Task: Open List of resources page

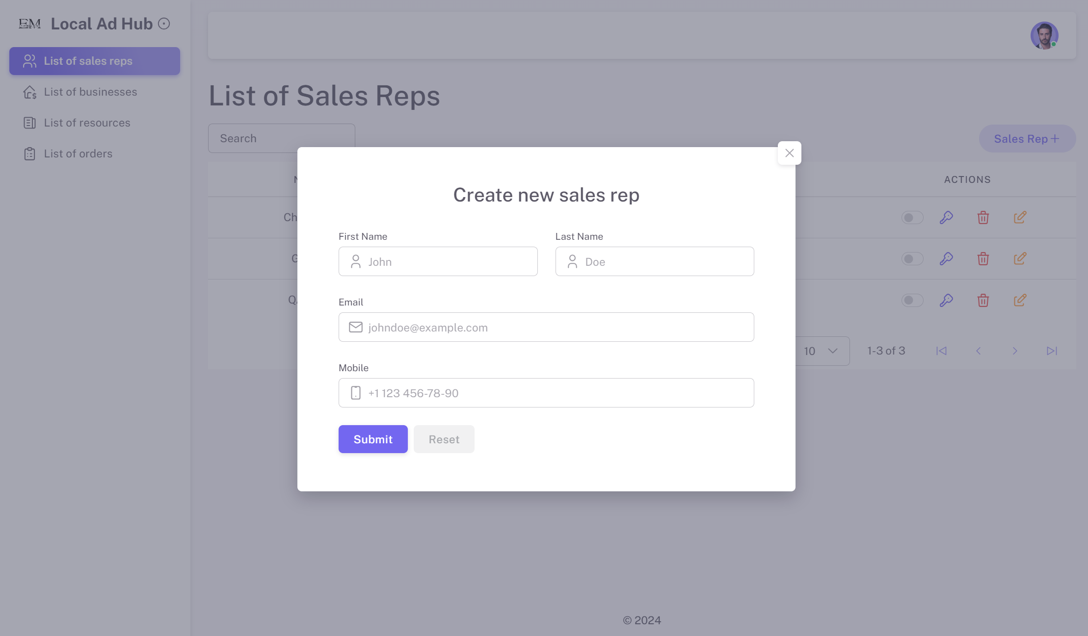Action: tap(95, 123)
